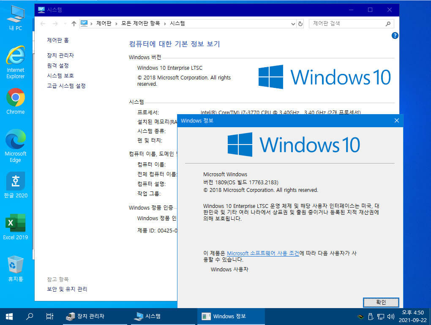
Task: Click the computer icon in the address bar
Action: [x=84, y=23]
